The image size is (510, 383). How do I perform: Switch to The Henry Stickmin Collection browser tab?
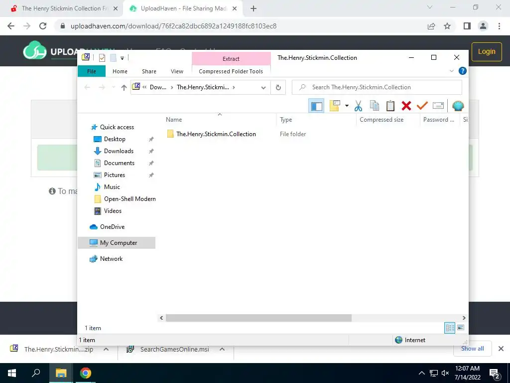(64, 8)
